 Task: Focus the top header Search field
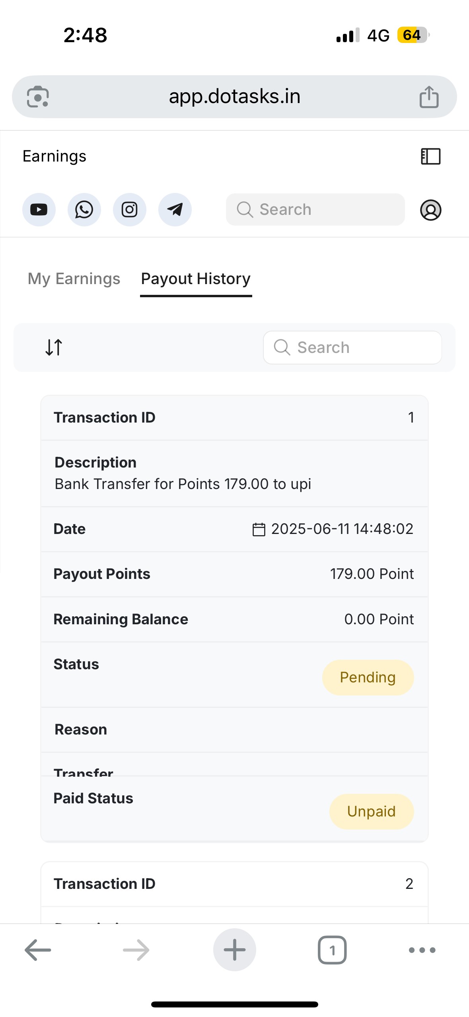pyautogui.click(x=315, y=210)
